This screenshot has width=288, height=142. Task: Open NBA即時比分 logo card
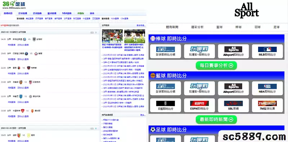[267, 88]
